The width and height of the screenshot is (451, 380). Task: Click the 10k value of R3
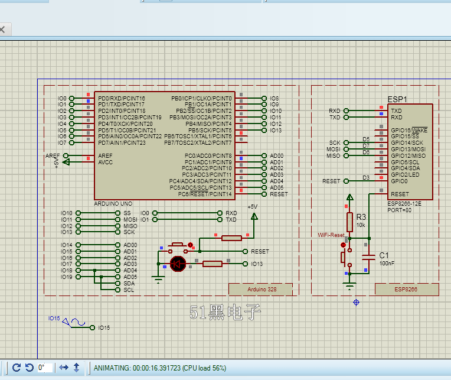click(361, 225)
